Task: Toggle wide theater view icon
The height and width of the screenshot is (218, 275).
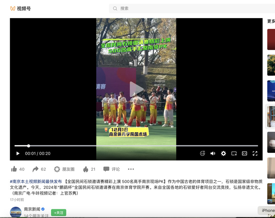Action: [x=245, y=153]
